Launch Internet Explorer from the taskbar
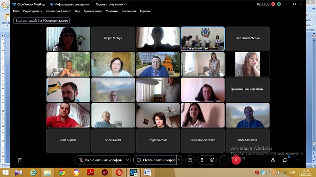The image size is (316, 177). click(x=33, y=172)
